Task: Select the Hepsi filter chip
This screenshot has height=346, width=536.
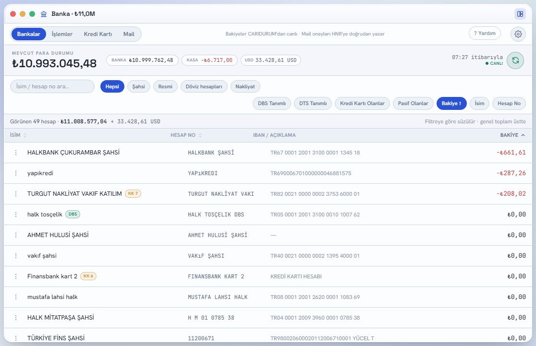Action: (112, 86)
